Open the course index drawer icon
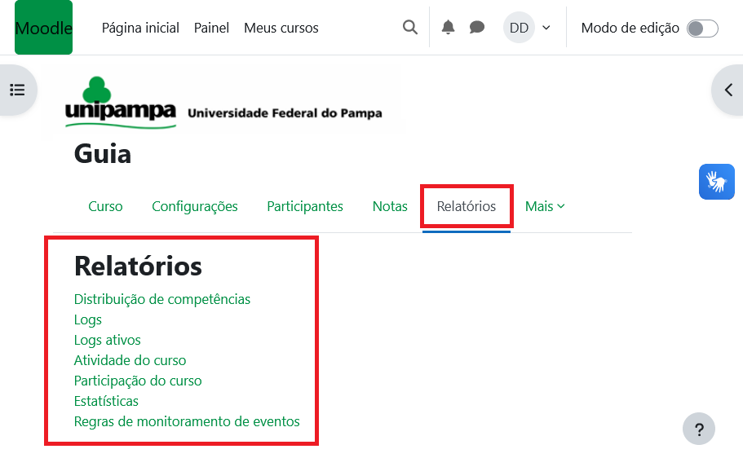743x458 pixels. click(17, 90)
